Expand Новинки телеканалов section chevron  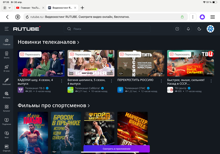click(x=78, y=42)
